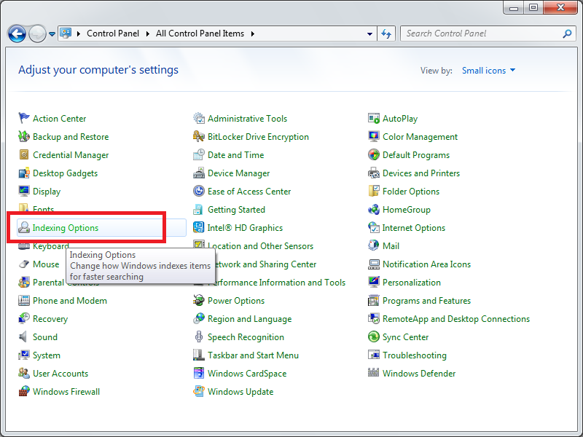Click the Administrative Tools gear icon

tap(199, 118)
